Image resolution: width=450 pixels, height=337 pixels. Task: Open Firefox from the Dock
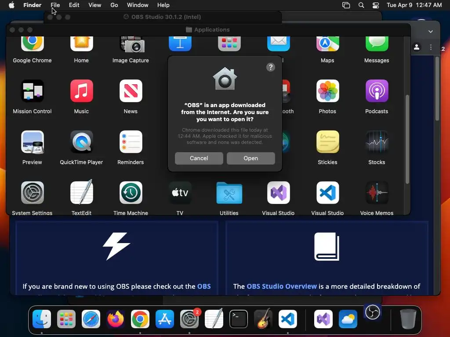(116, 319)
